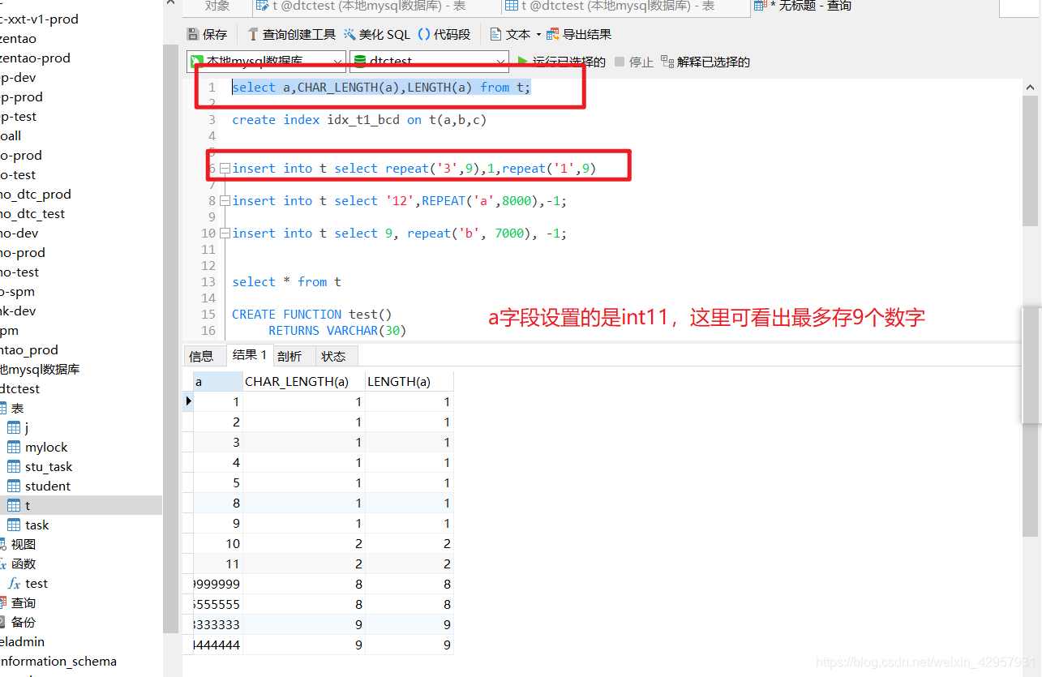Select the 地mysql数据库 connection node
Viewport: 1042px width, 677px height.
[x=40, y=369]
